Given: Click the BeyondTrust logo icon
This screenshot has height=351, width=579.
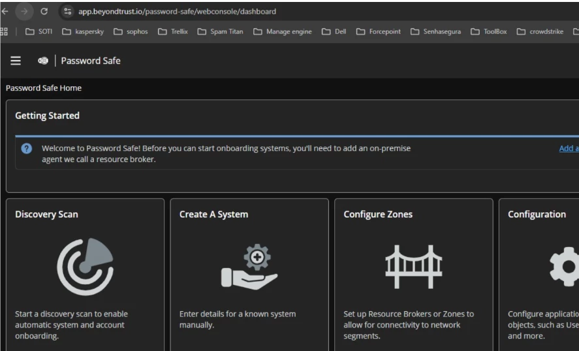Looking at the screenshot, I should tap(43, 61).
